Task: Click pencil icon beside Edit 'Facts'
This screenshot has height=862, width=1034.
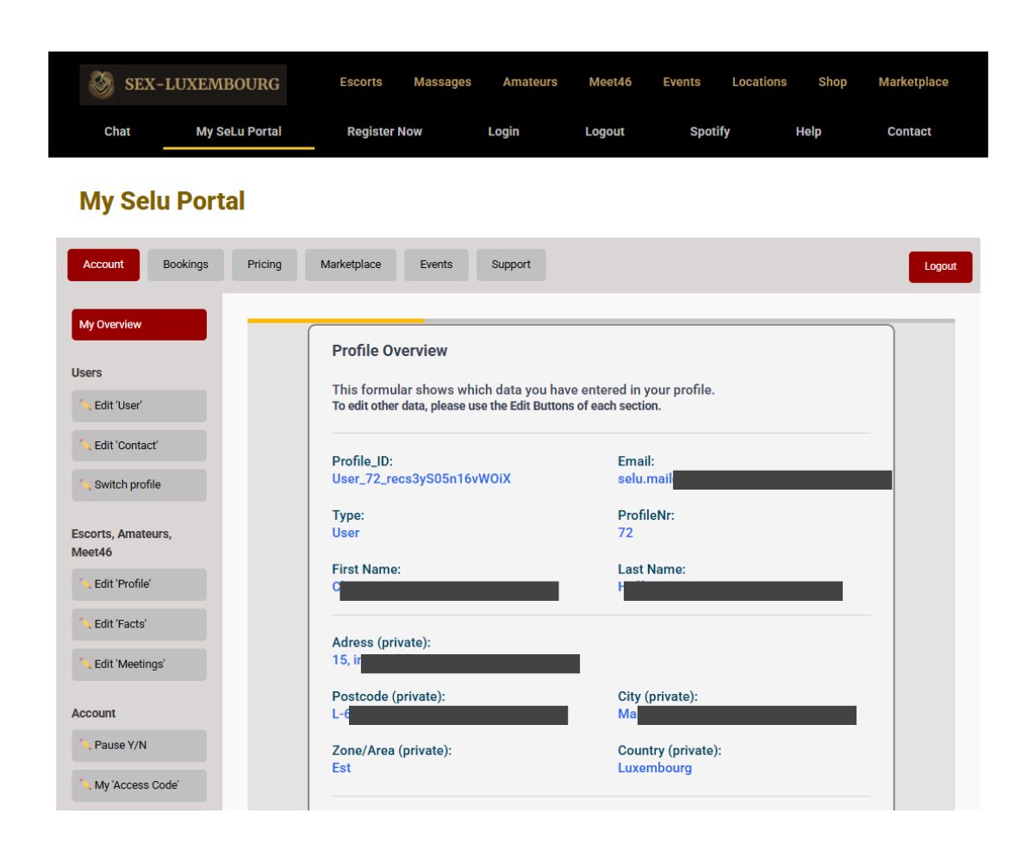Action: (84, 624)
